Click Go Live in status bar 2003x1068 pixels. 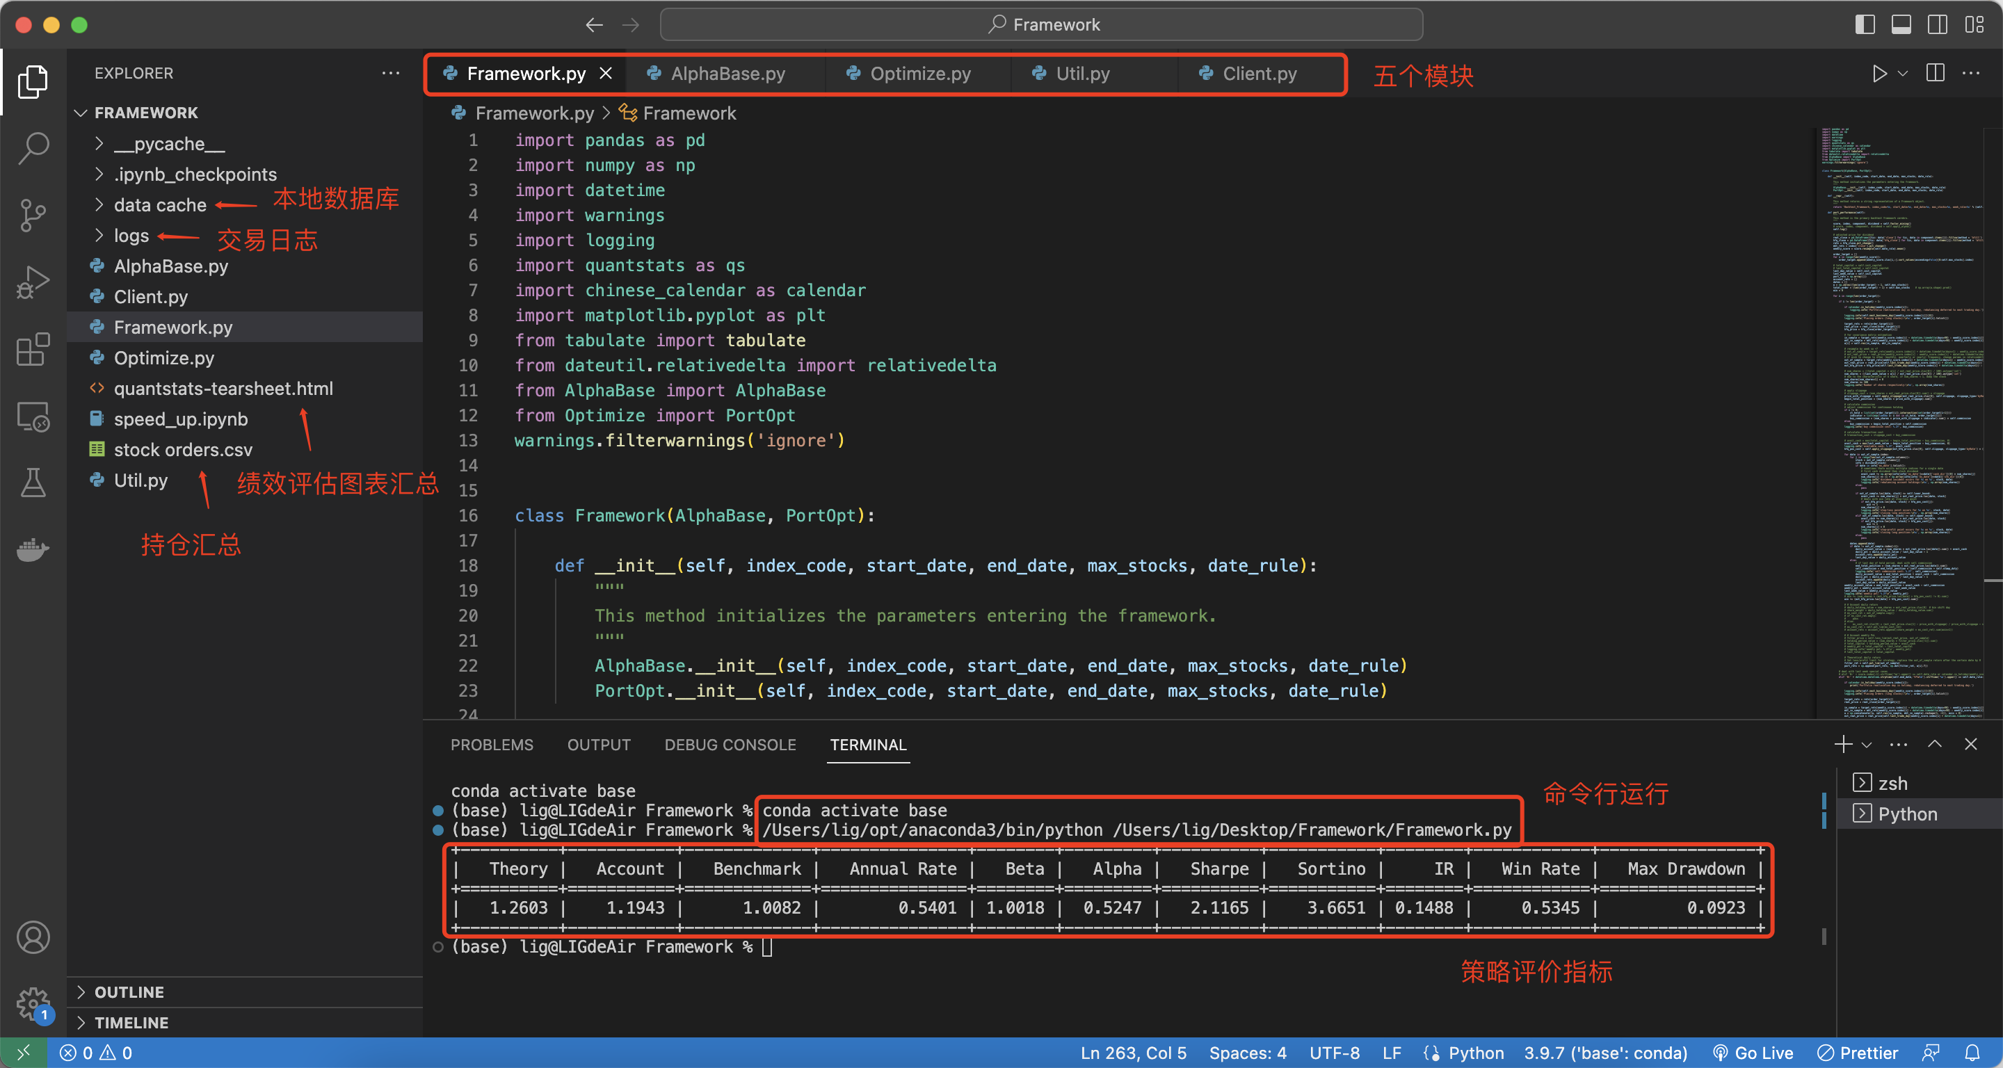pyautogui.click(x=1754, y=1053)
